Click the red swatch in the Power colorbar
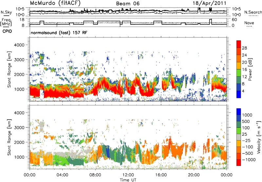 click(239, 44)
